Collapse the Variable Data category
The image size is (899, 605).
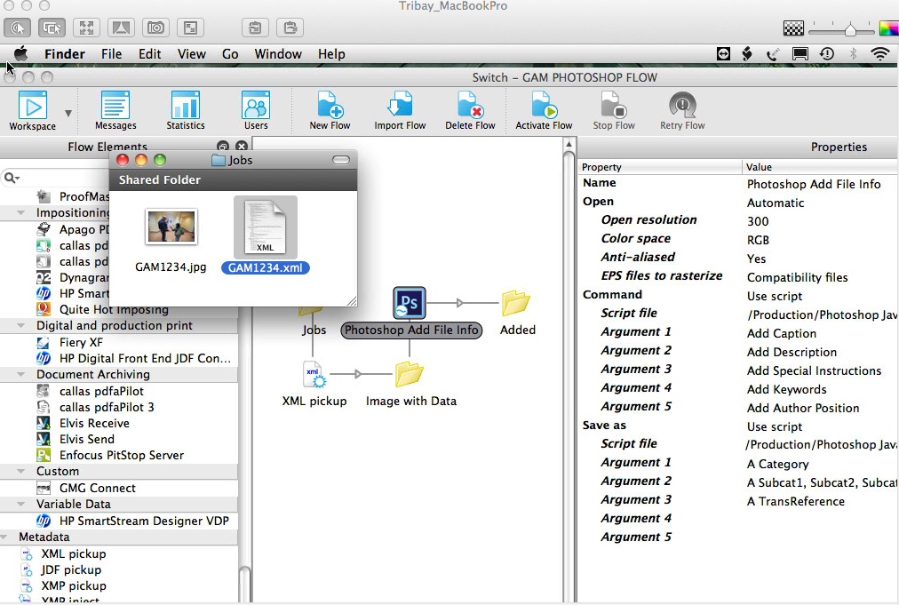[x=20, y=504]
